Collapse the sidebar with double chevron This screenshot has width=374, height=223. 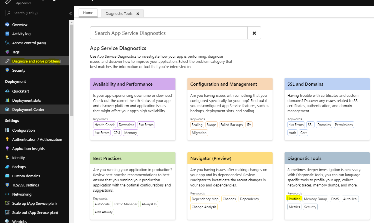coord(71,13)
